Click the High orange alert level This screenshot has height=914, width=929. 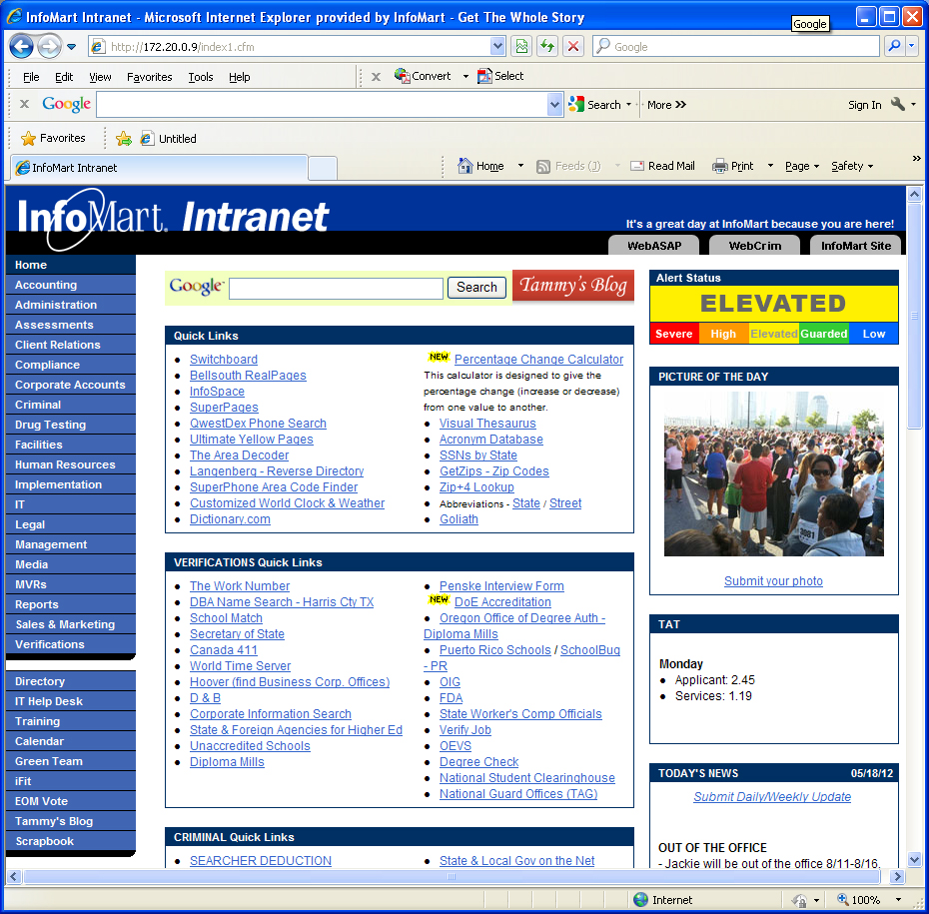pos(723,334)
